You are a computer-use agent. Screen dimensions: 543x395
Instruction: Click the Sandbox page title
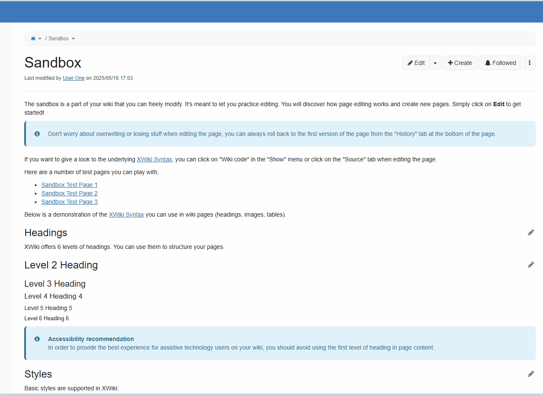(x=53, y=62)
